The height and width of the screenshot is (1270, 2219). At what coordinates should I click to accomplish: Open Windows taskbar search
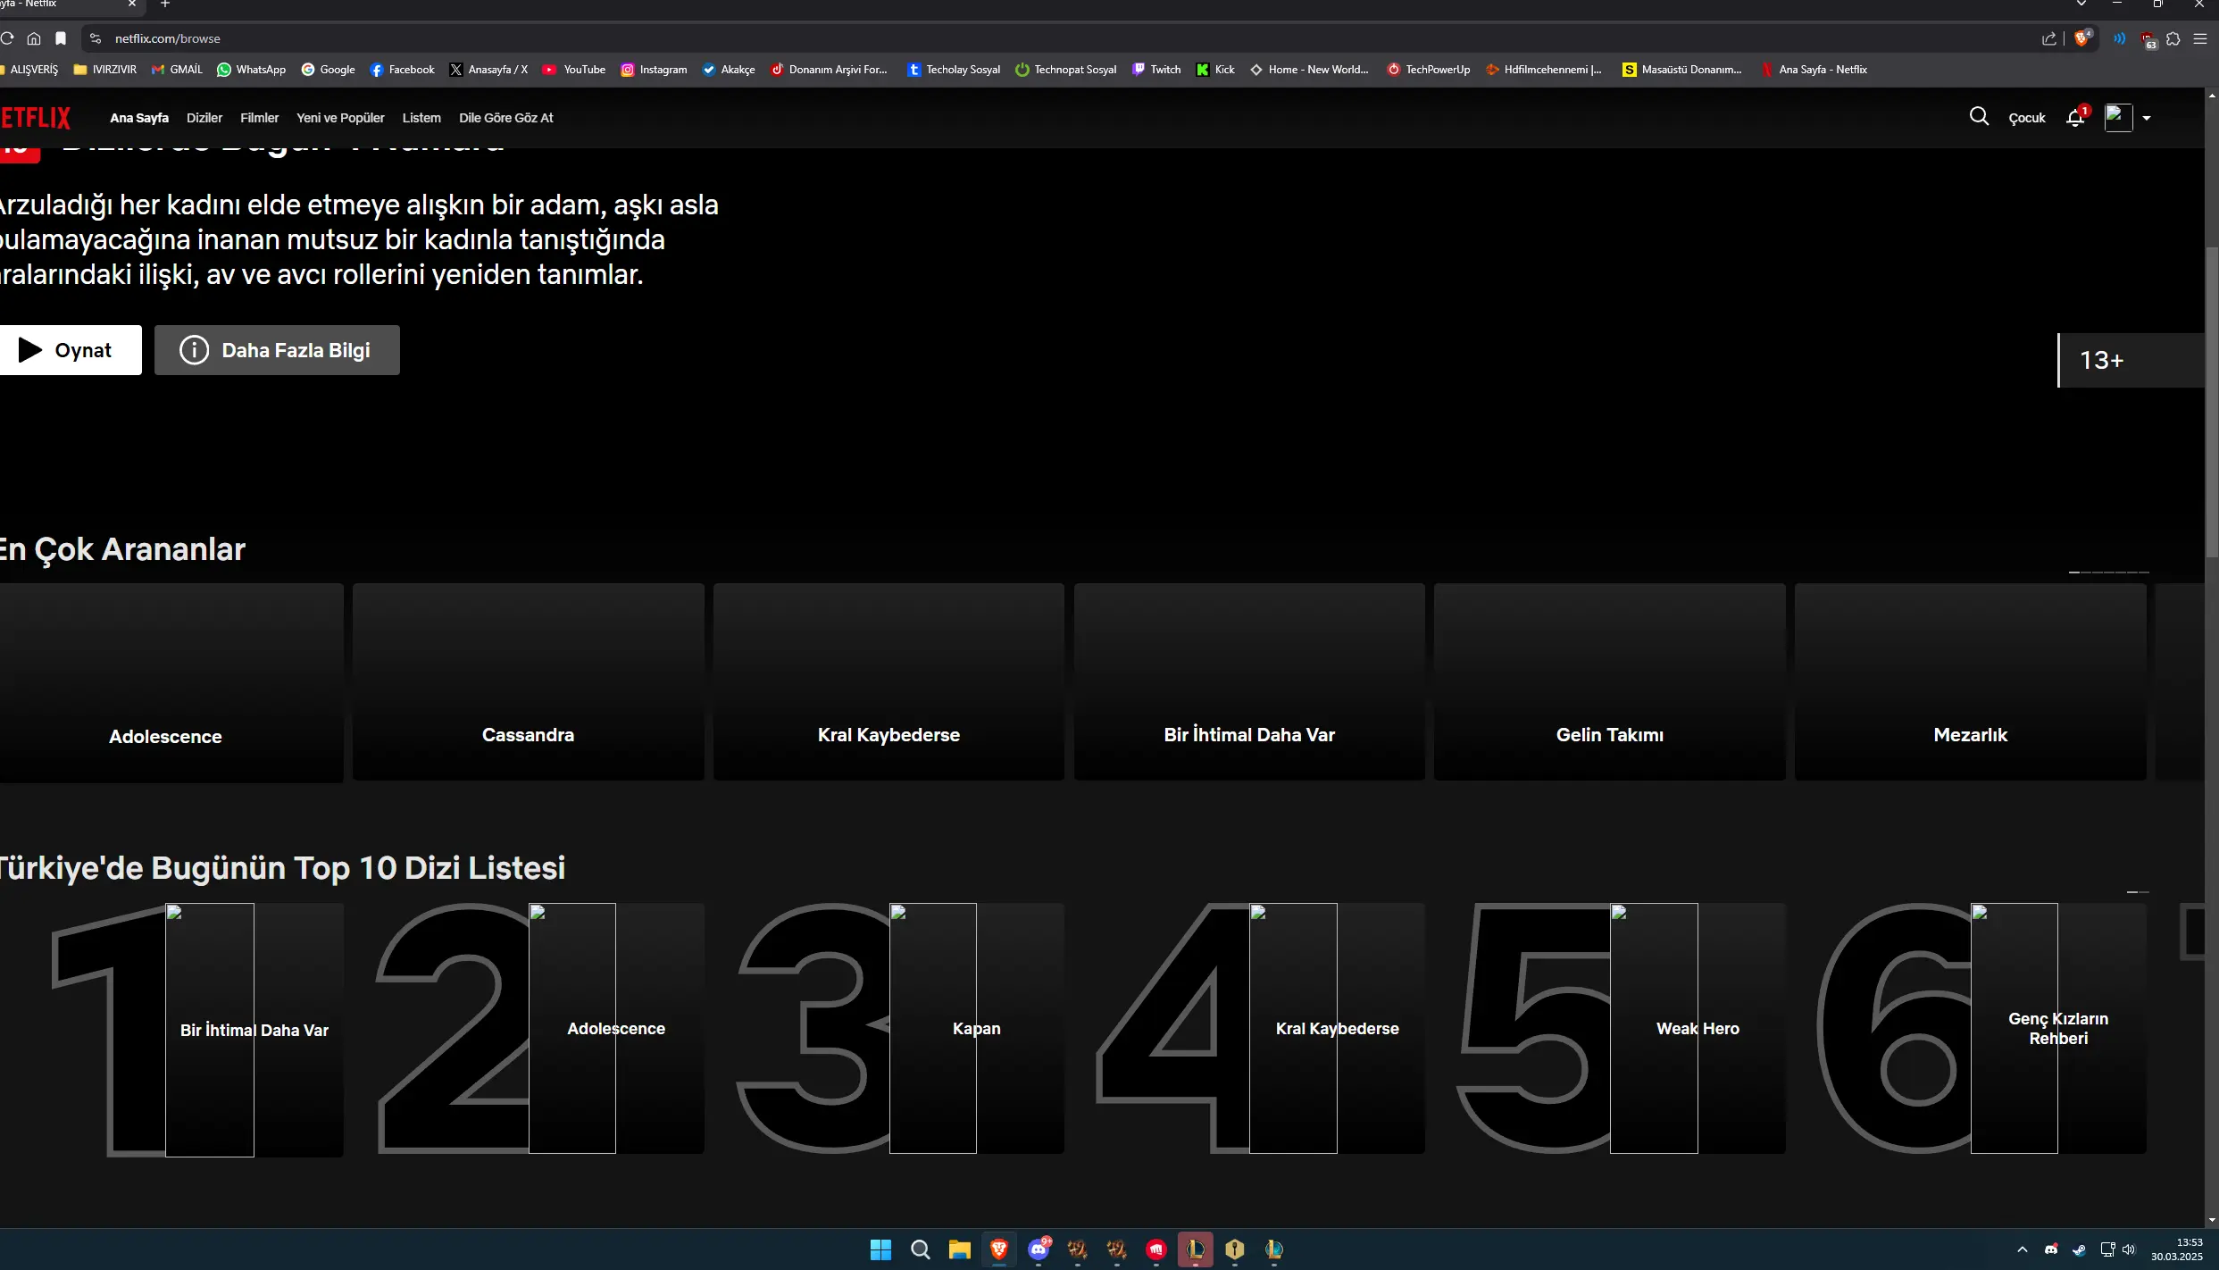click(x=920, y=1249)
